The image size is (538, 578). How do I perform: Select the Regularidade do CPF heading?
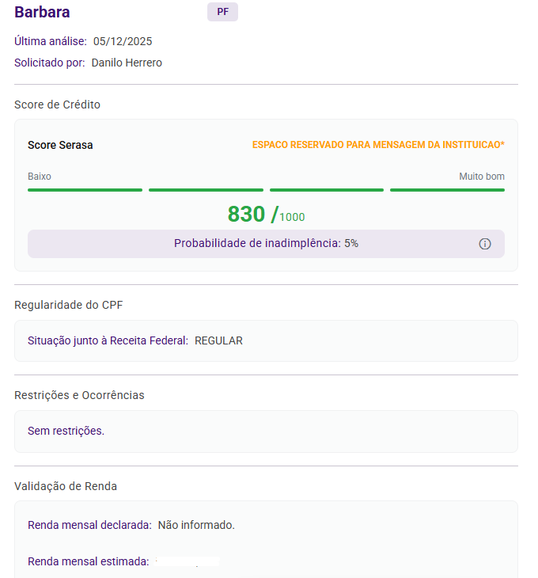(69, 305)
